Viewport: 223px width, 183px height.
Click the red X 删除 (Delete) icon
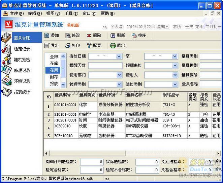(89, 36)
